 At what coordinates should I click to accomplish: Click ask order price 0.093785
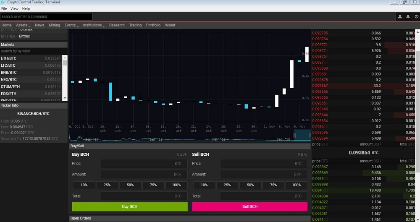tap(320, 33)
